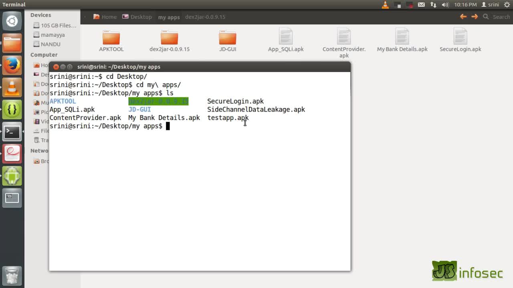
Task: Click SideChannelDataLeakage.apk in terminal output
Action: tap(256, 110)
